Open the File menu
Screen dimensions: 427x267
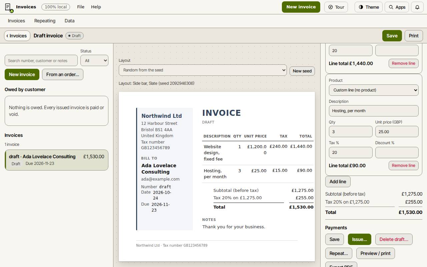(81, 7)
